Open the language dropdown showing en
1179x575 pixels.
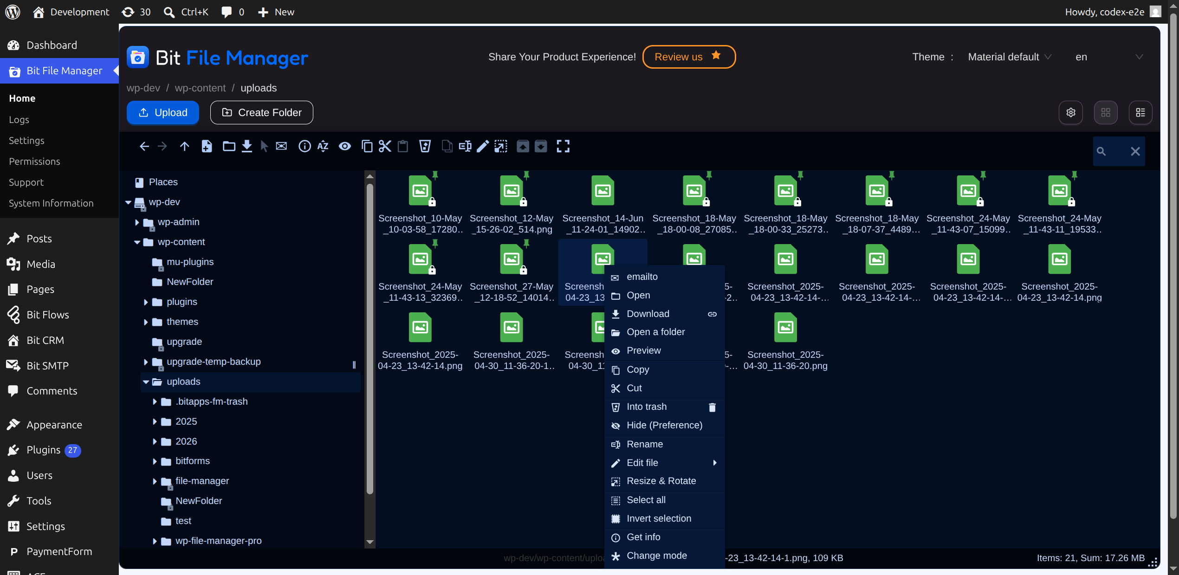[x=1109, y=57]
